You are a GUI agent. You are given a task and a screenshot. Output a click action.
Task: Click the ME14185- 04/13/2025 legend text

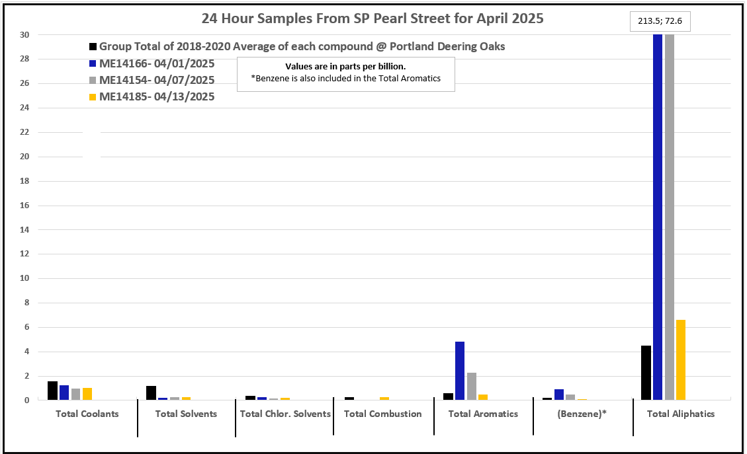point(157,97)
